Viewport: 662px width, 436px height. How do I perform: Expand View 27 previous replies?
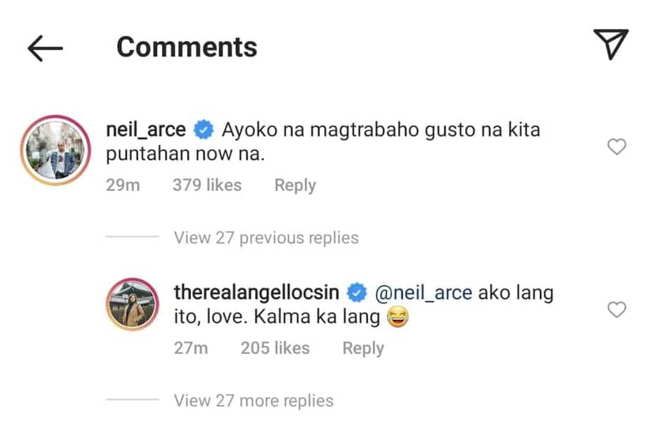(x=266, y=237)
